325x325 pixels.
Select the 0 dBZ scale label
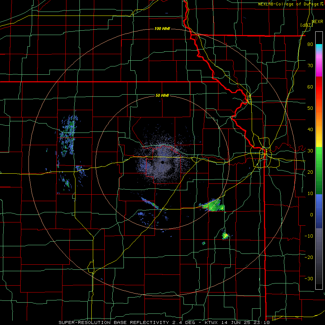coord(312,215)
